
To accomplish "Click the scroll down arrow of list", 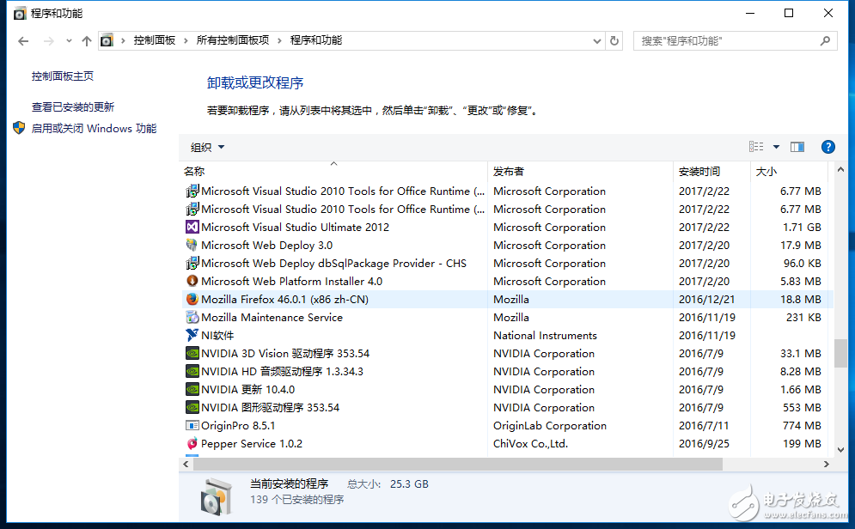I will click(x=840, y=450).
